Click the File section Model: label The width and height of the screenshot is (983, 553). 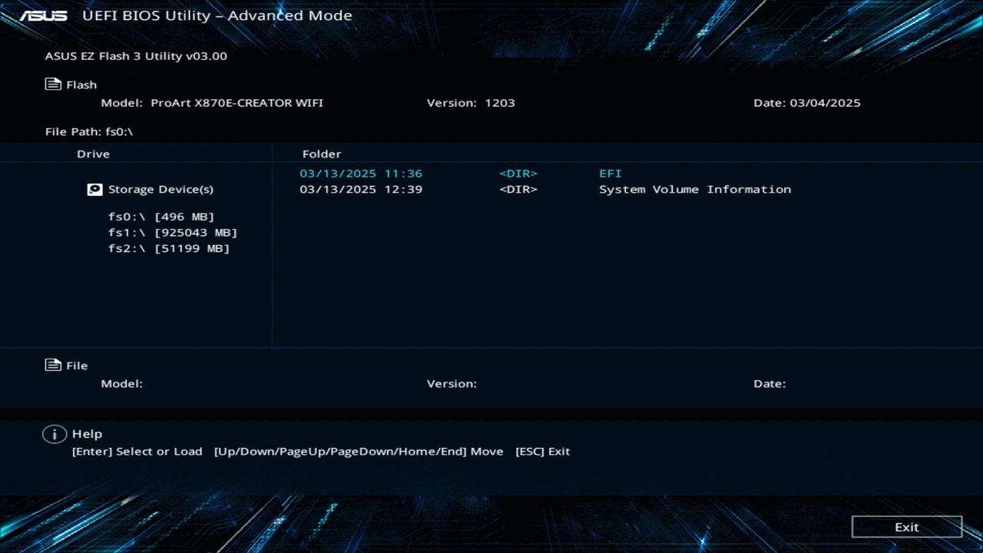(122, 383)
